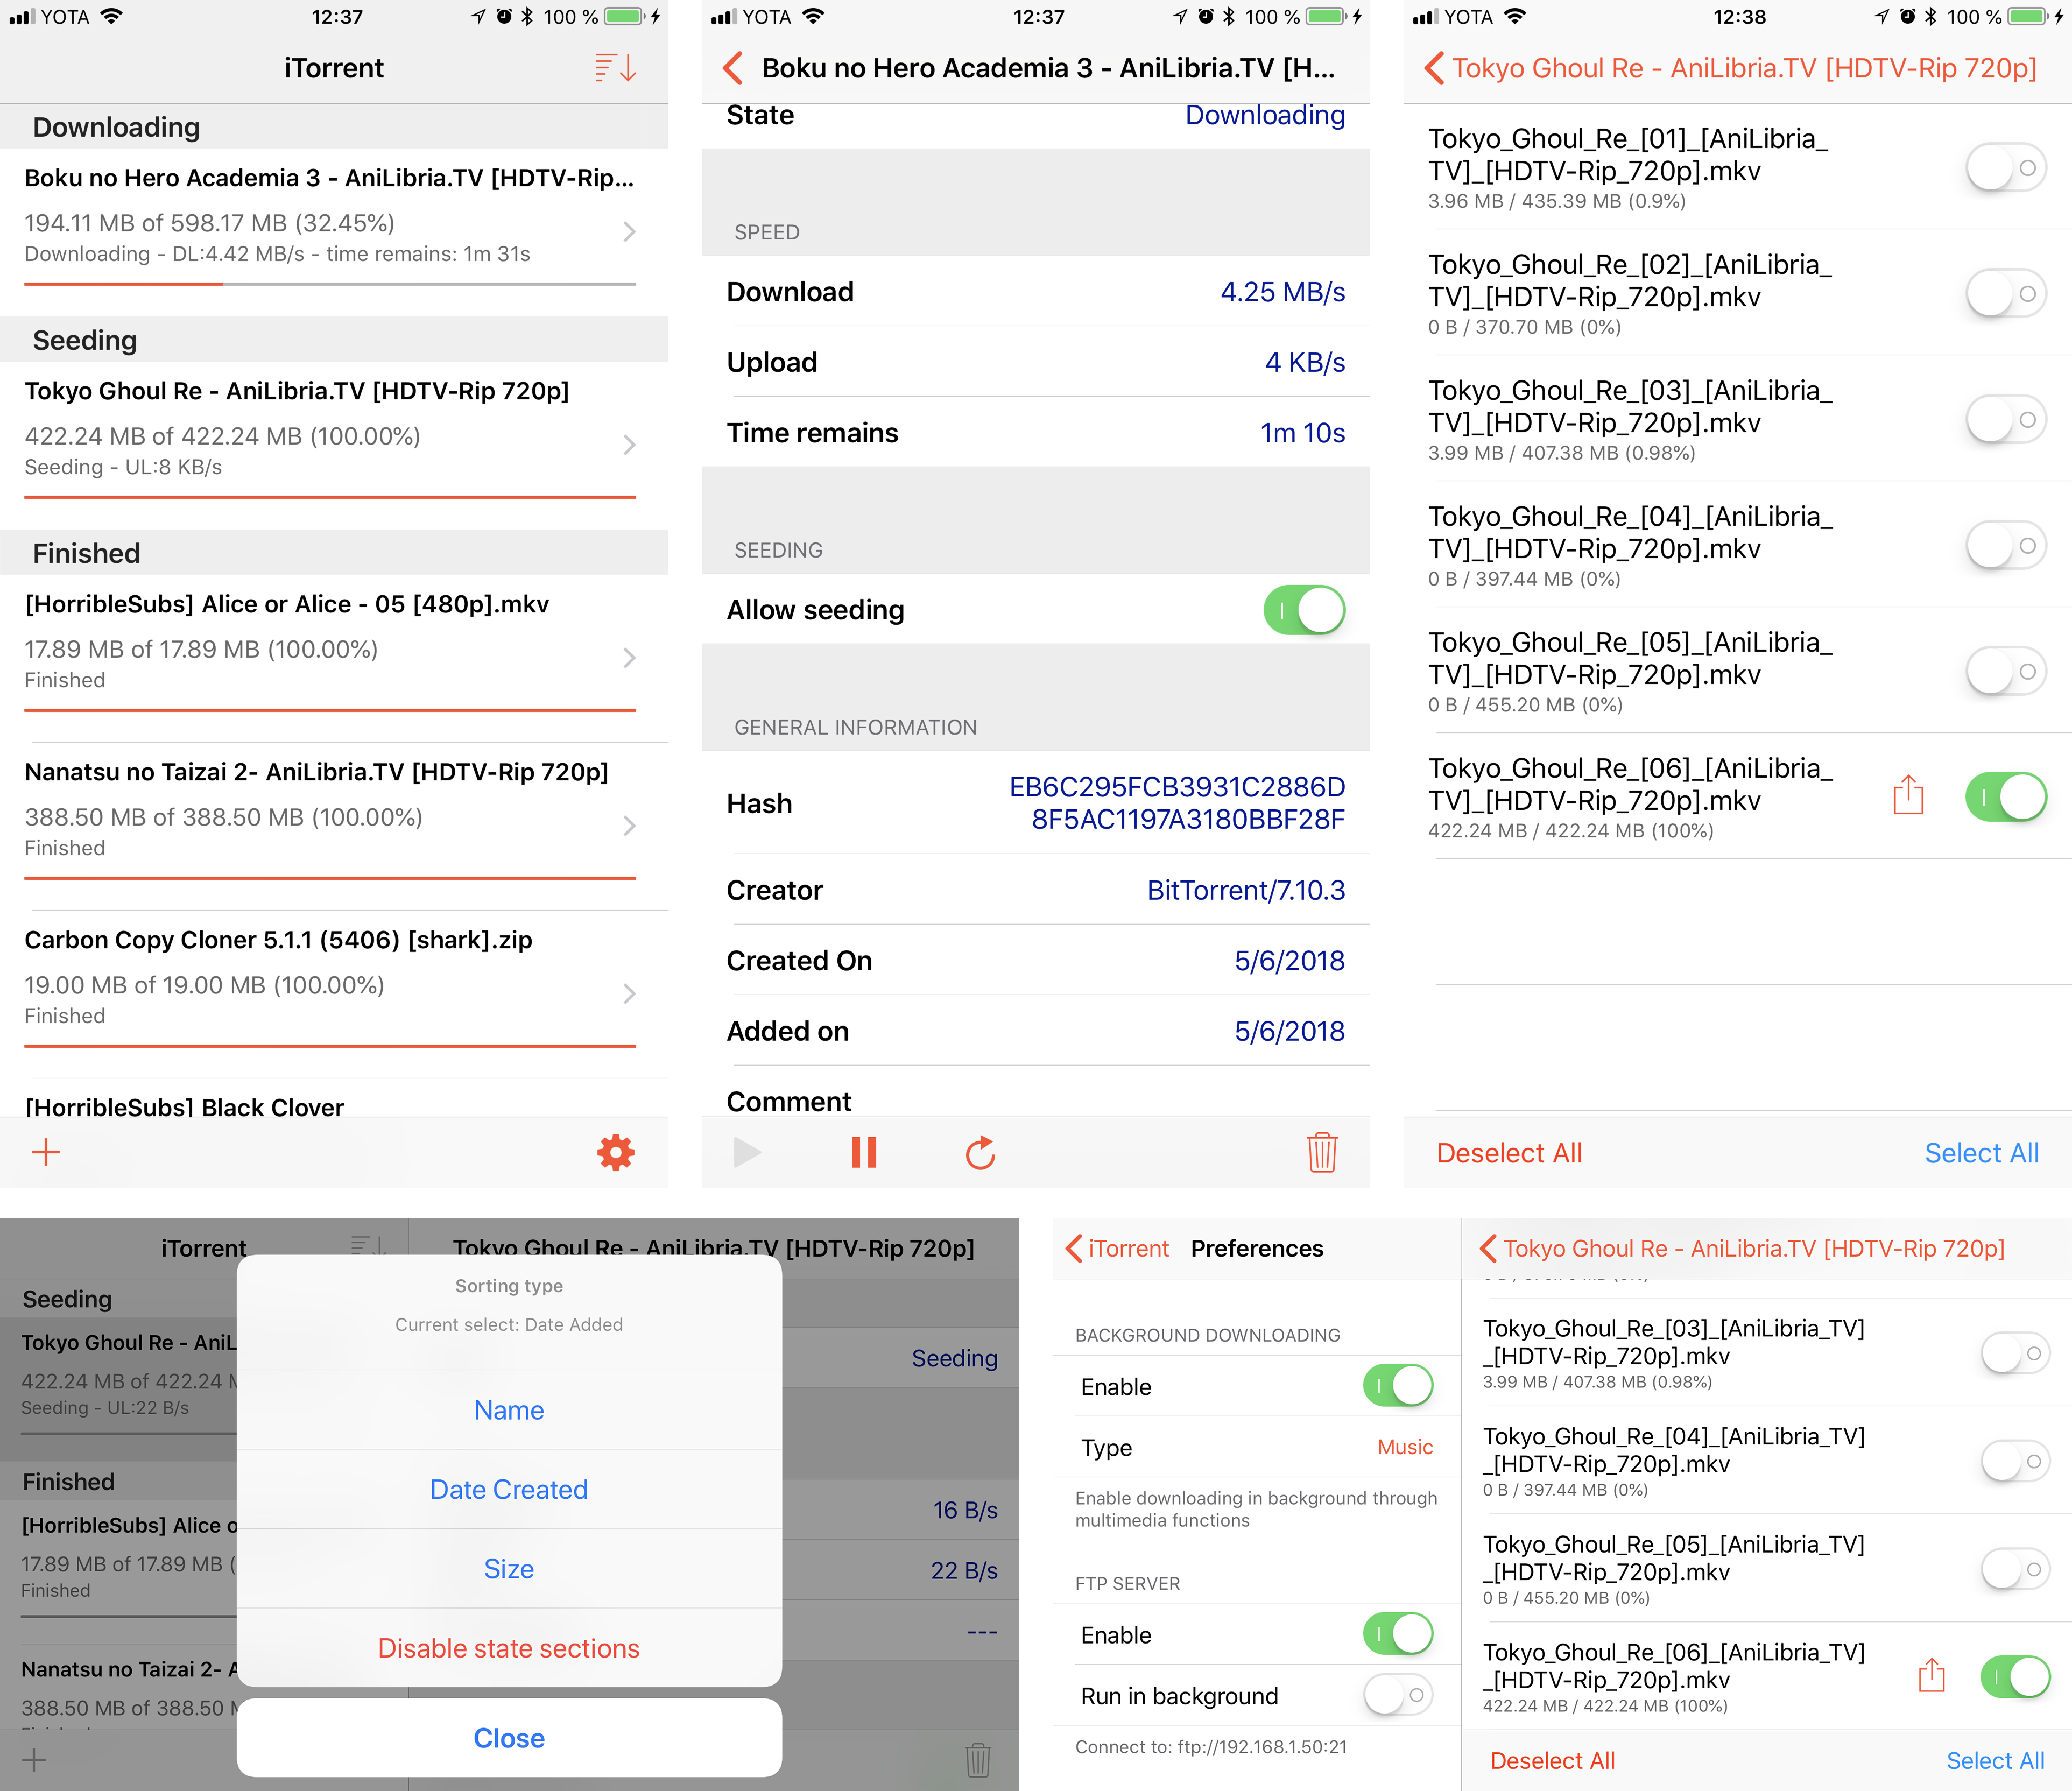2072x1791 pixels.
Task: Tap back chevron to iTorrent in Preferences
Action: pyautogui.click(x=1074, y=1248)
